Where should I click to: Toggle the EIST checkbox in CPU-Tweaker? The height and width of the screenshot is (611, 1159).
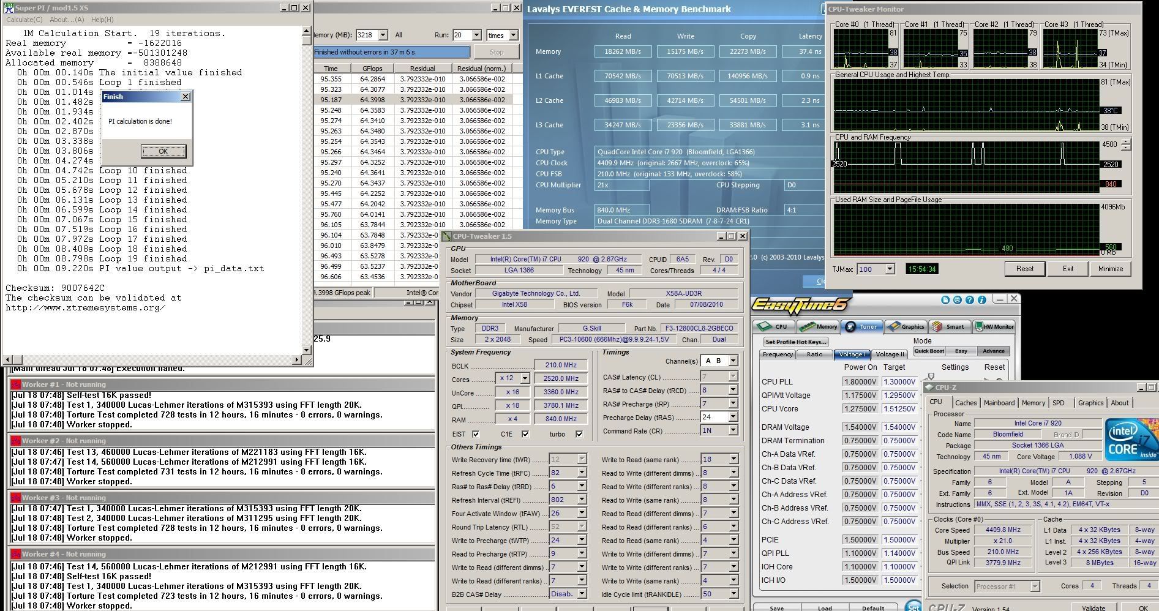pos(476,434)
